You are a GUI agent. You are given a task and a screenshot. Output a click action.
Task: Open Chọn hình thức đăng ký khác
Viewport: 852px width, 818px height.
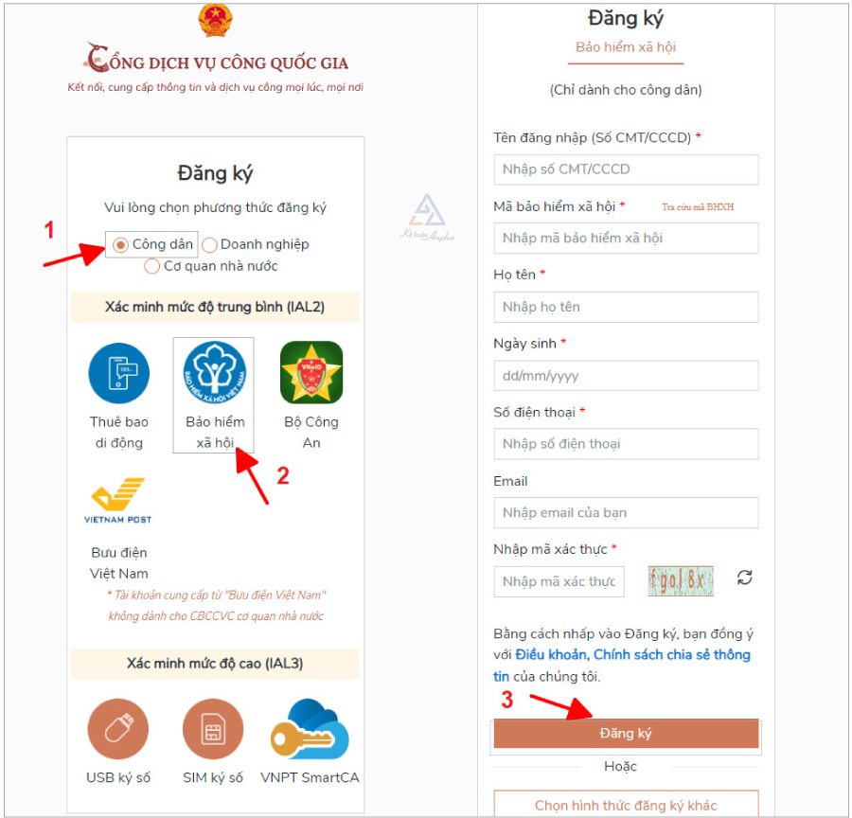(626, 804)
